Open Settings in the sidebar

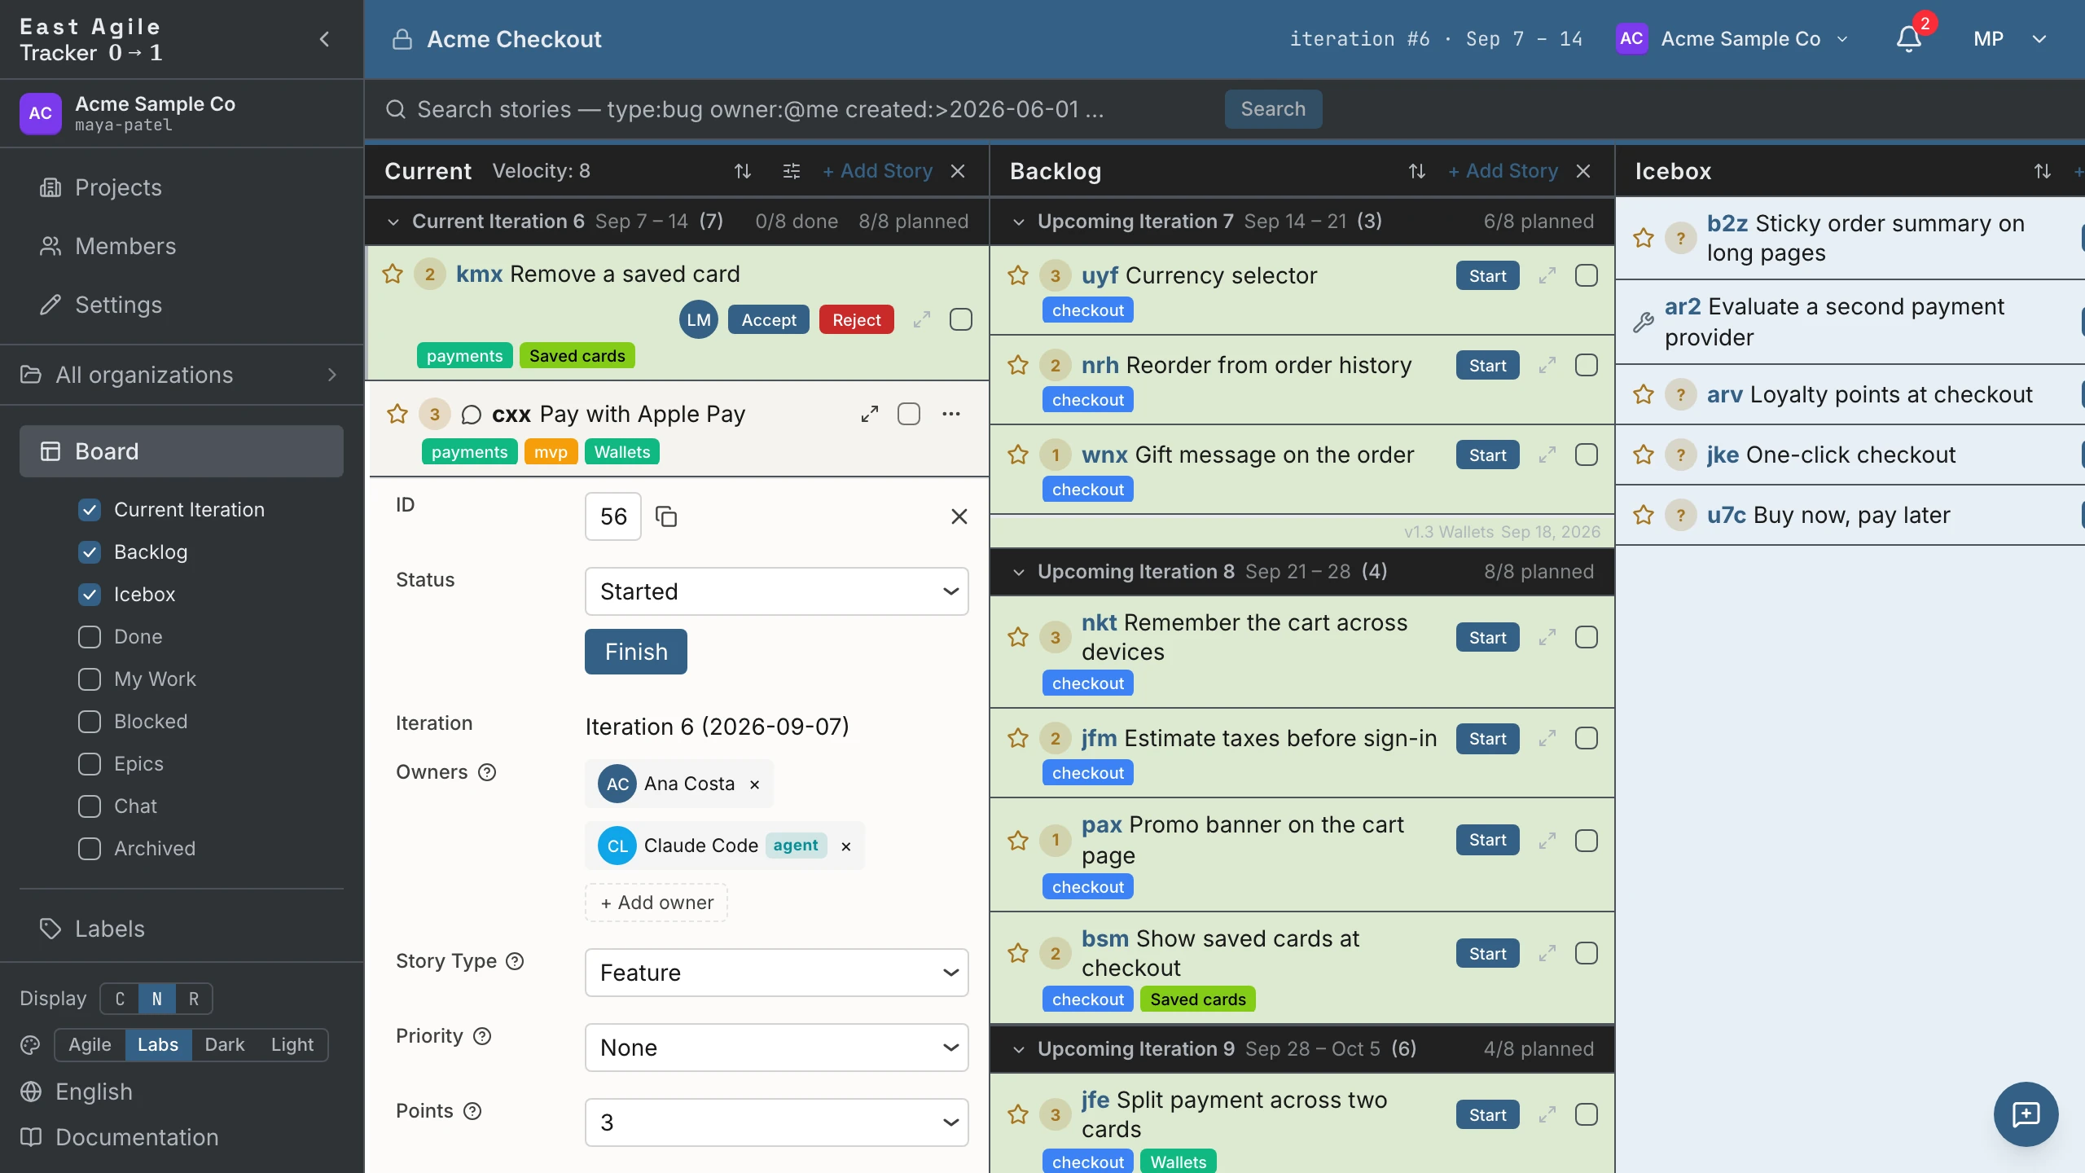click(118, 305)
